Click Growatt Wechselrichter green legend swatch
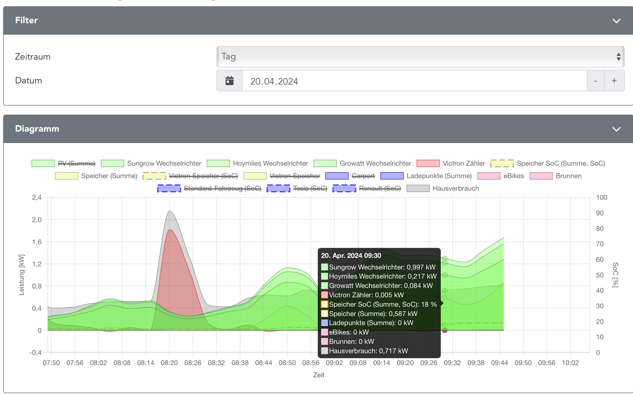 325,163
